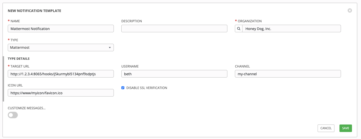The width and height of the screenshot is (361, 139).
Task: Open the organization lookup search icon
Action: [x=239, y=29]
